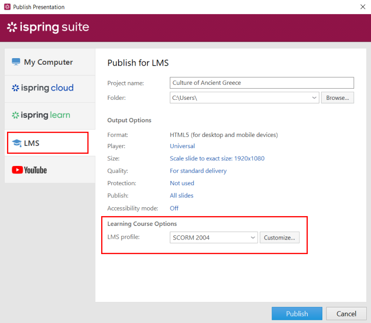The image size is (371, 323).
Task: Open the All slides publish link
Action: point(181,195)
